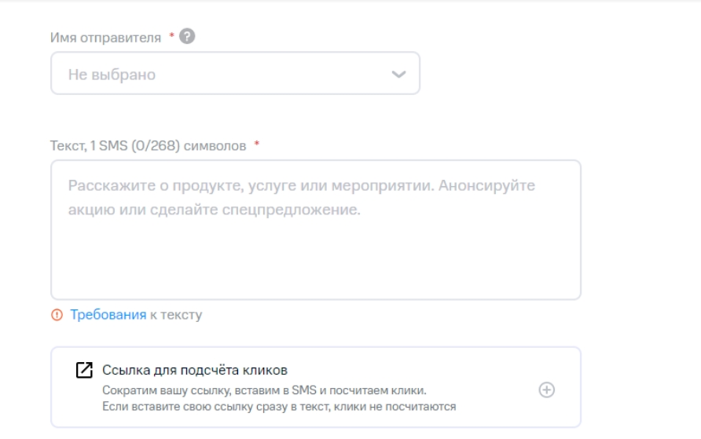
Task: Expand the sender name dropdown chevron
Action: coord(400,75)
